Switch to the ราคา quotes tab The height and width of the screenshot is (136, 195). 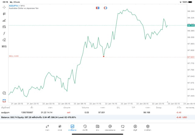[x=47, y=127]
